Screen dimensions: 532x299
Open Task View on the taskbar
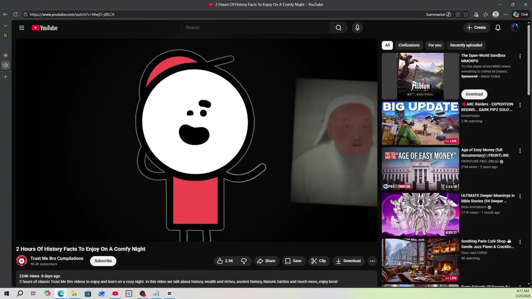(x=33, y=294)
